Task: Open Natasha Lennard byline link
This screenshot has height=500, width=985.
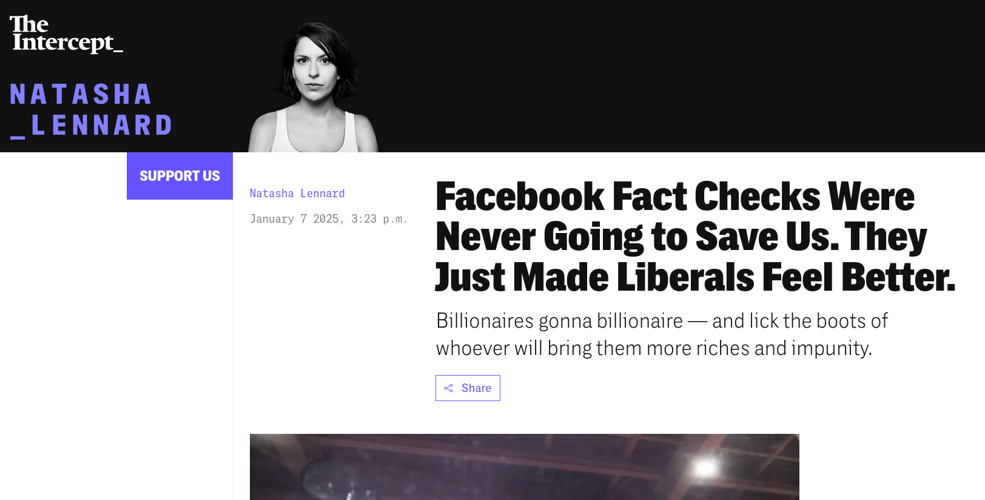Action: (297, 194)
